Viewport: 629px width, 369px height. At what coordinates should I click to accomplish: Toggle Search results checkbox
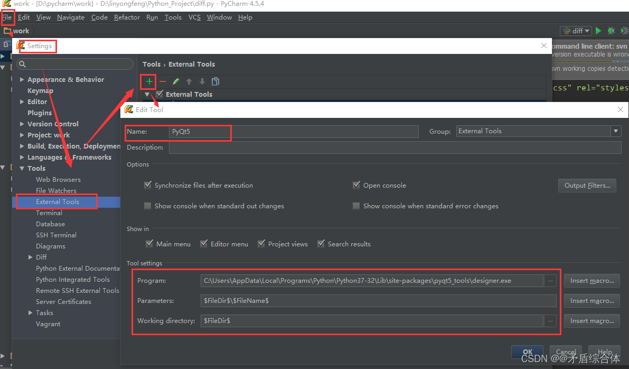click(x=321, y=243)
